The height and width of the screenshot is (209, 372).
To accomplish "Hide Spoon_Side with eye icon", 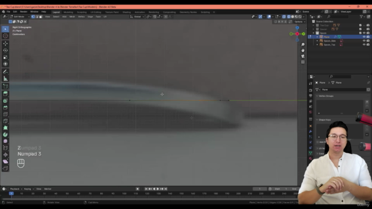I will [364, 41].
